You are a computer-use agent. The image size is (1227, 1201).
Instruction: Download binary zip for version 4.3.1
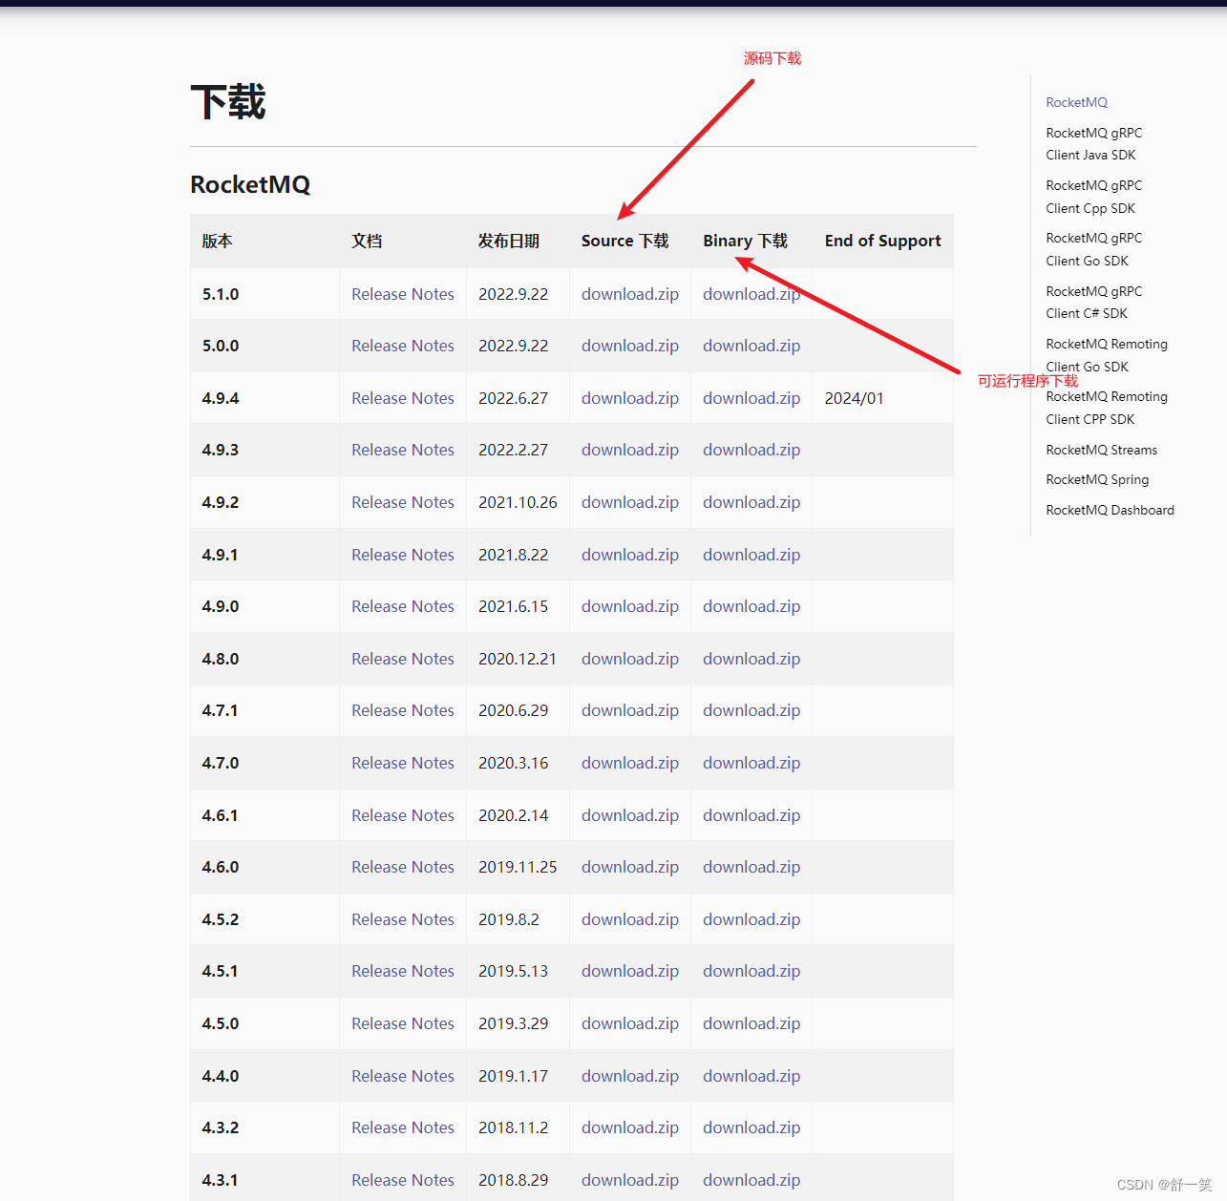(751, 1180)
